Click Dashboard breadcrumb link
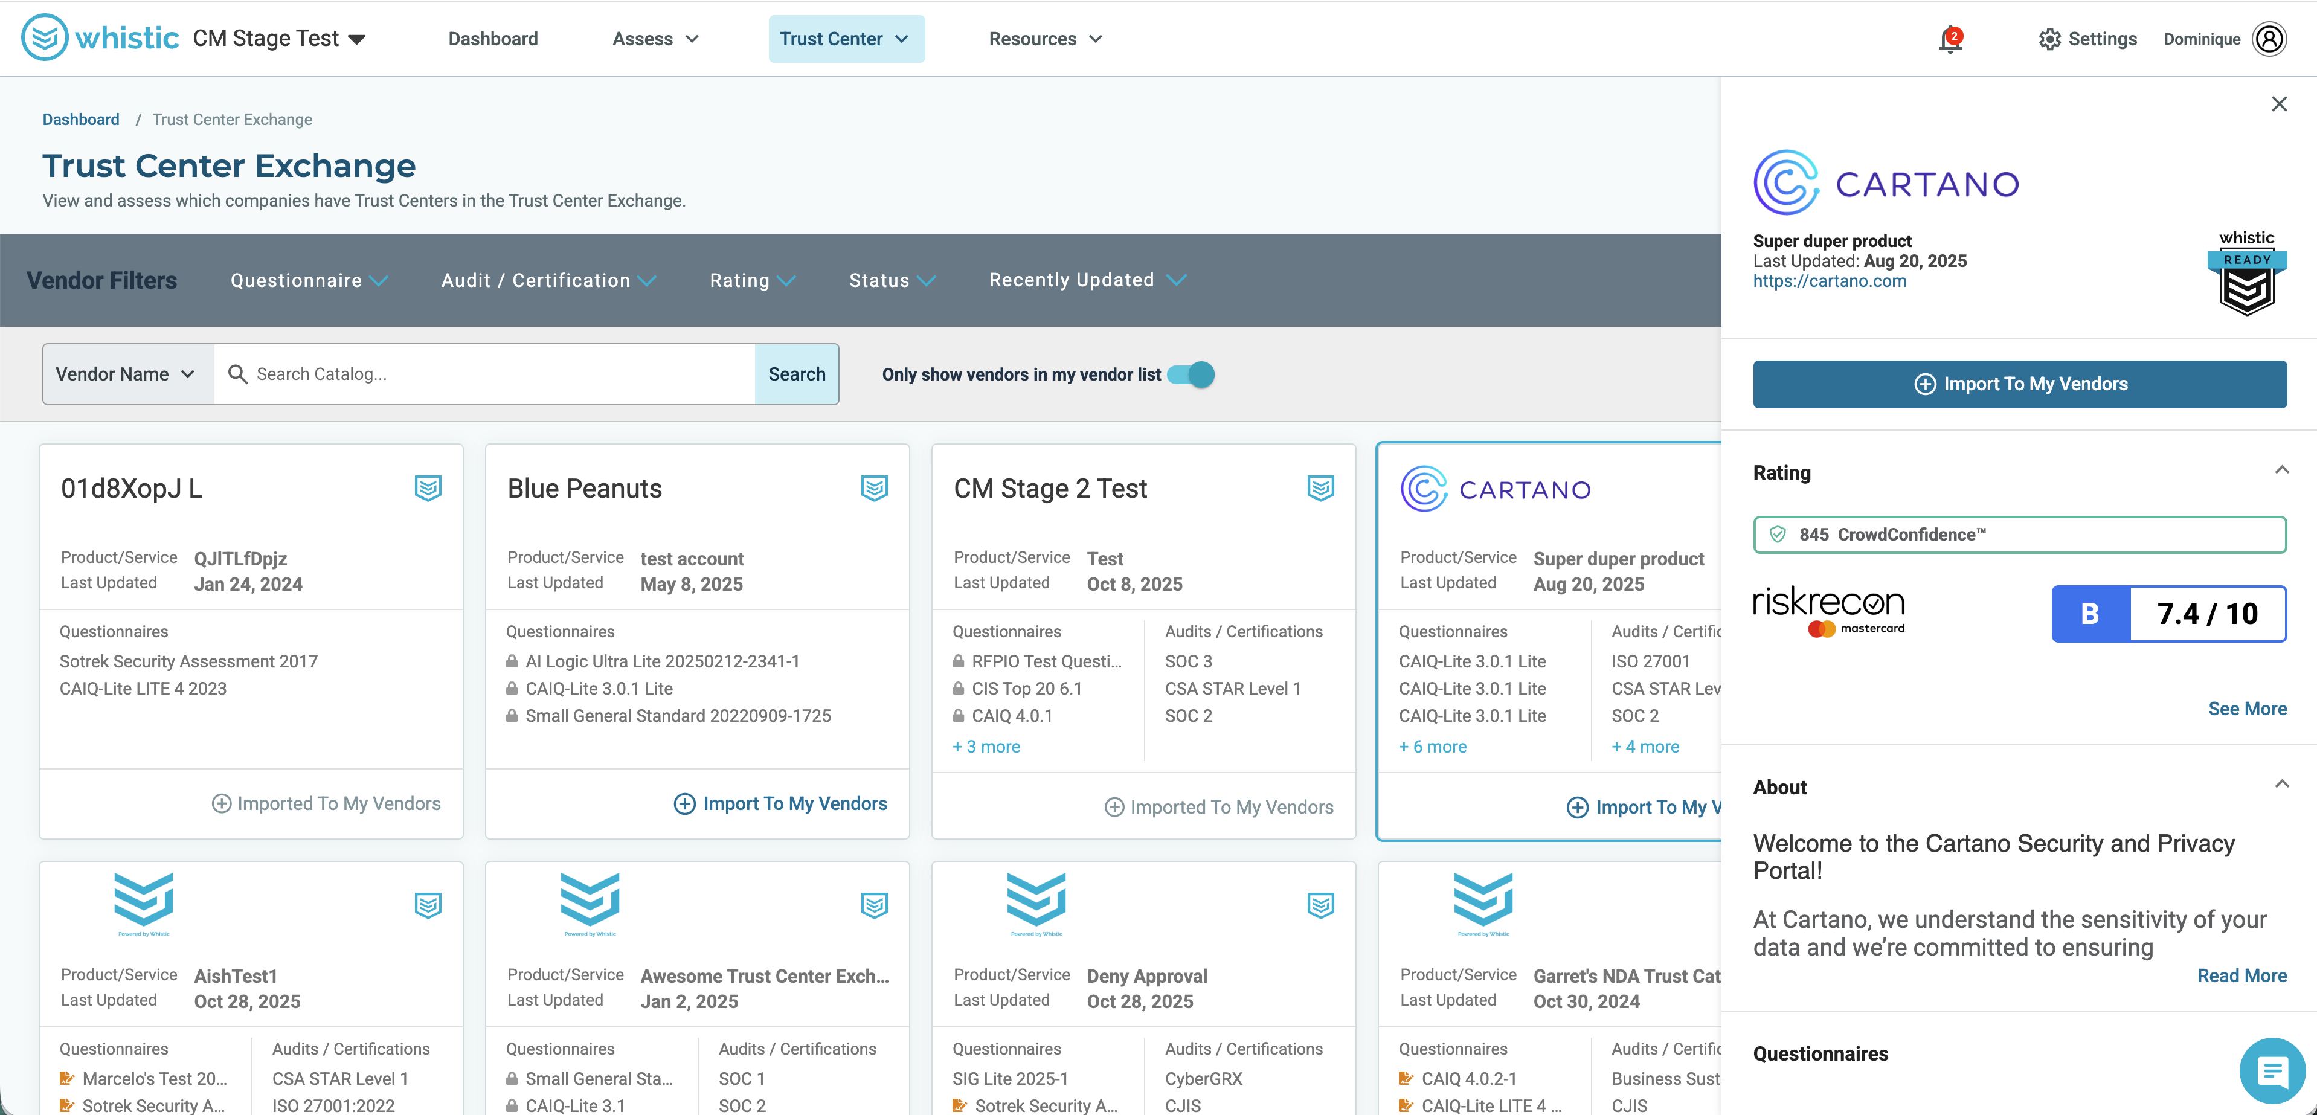The image size is (2317, 1115). (x=81, y=120)
